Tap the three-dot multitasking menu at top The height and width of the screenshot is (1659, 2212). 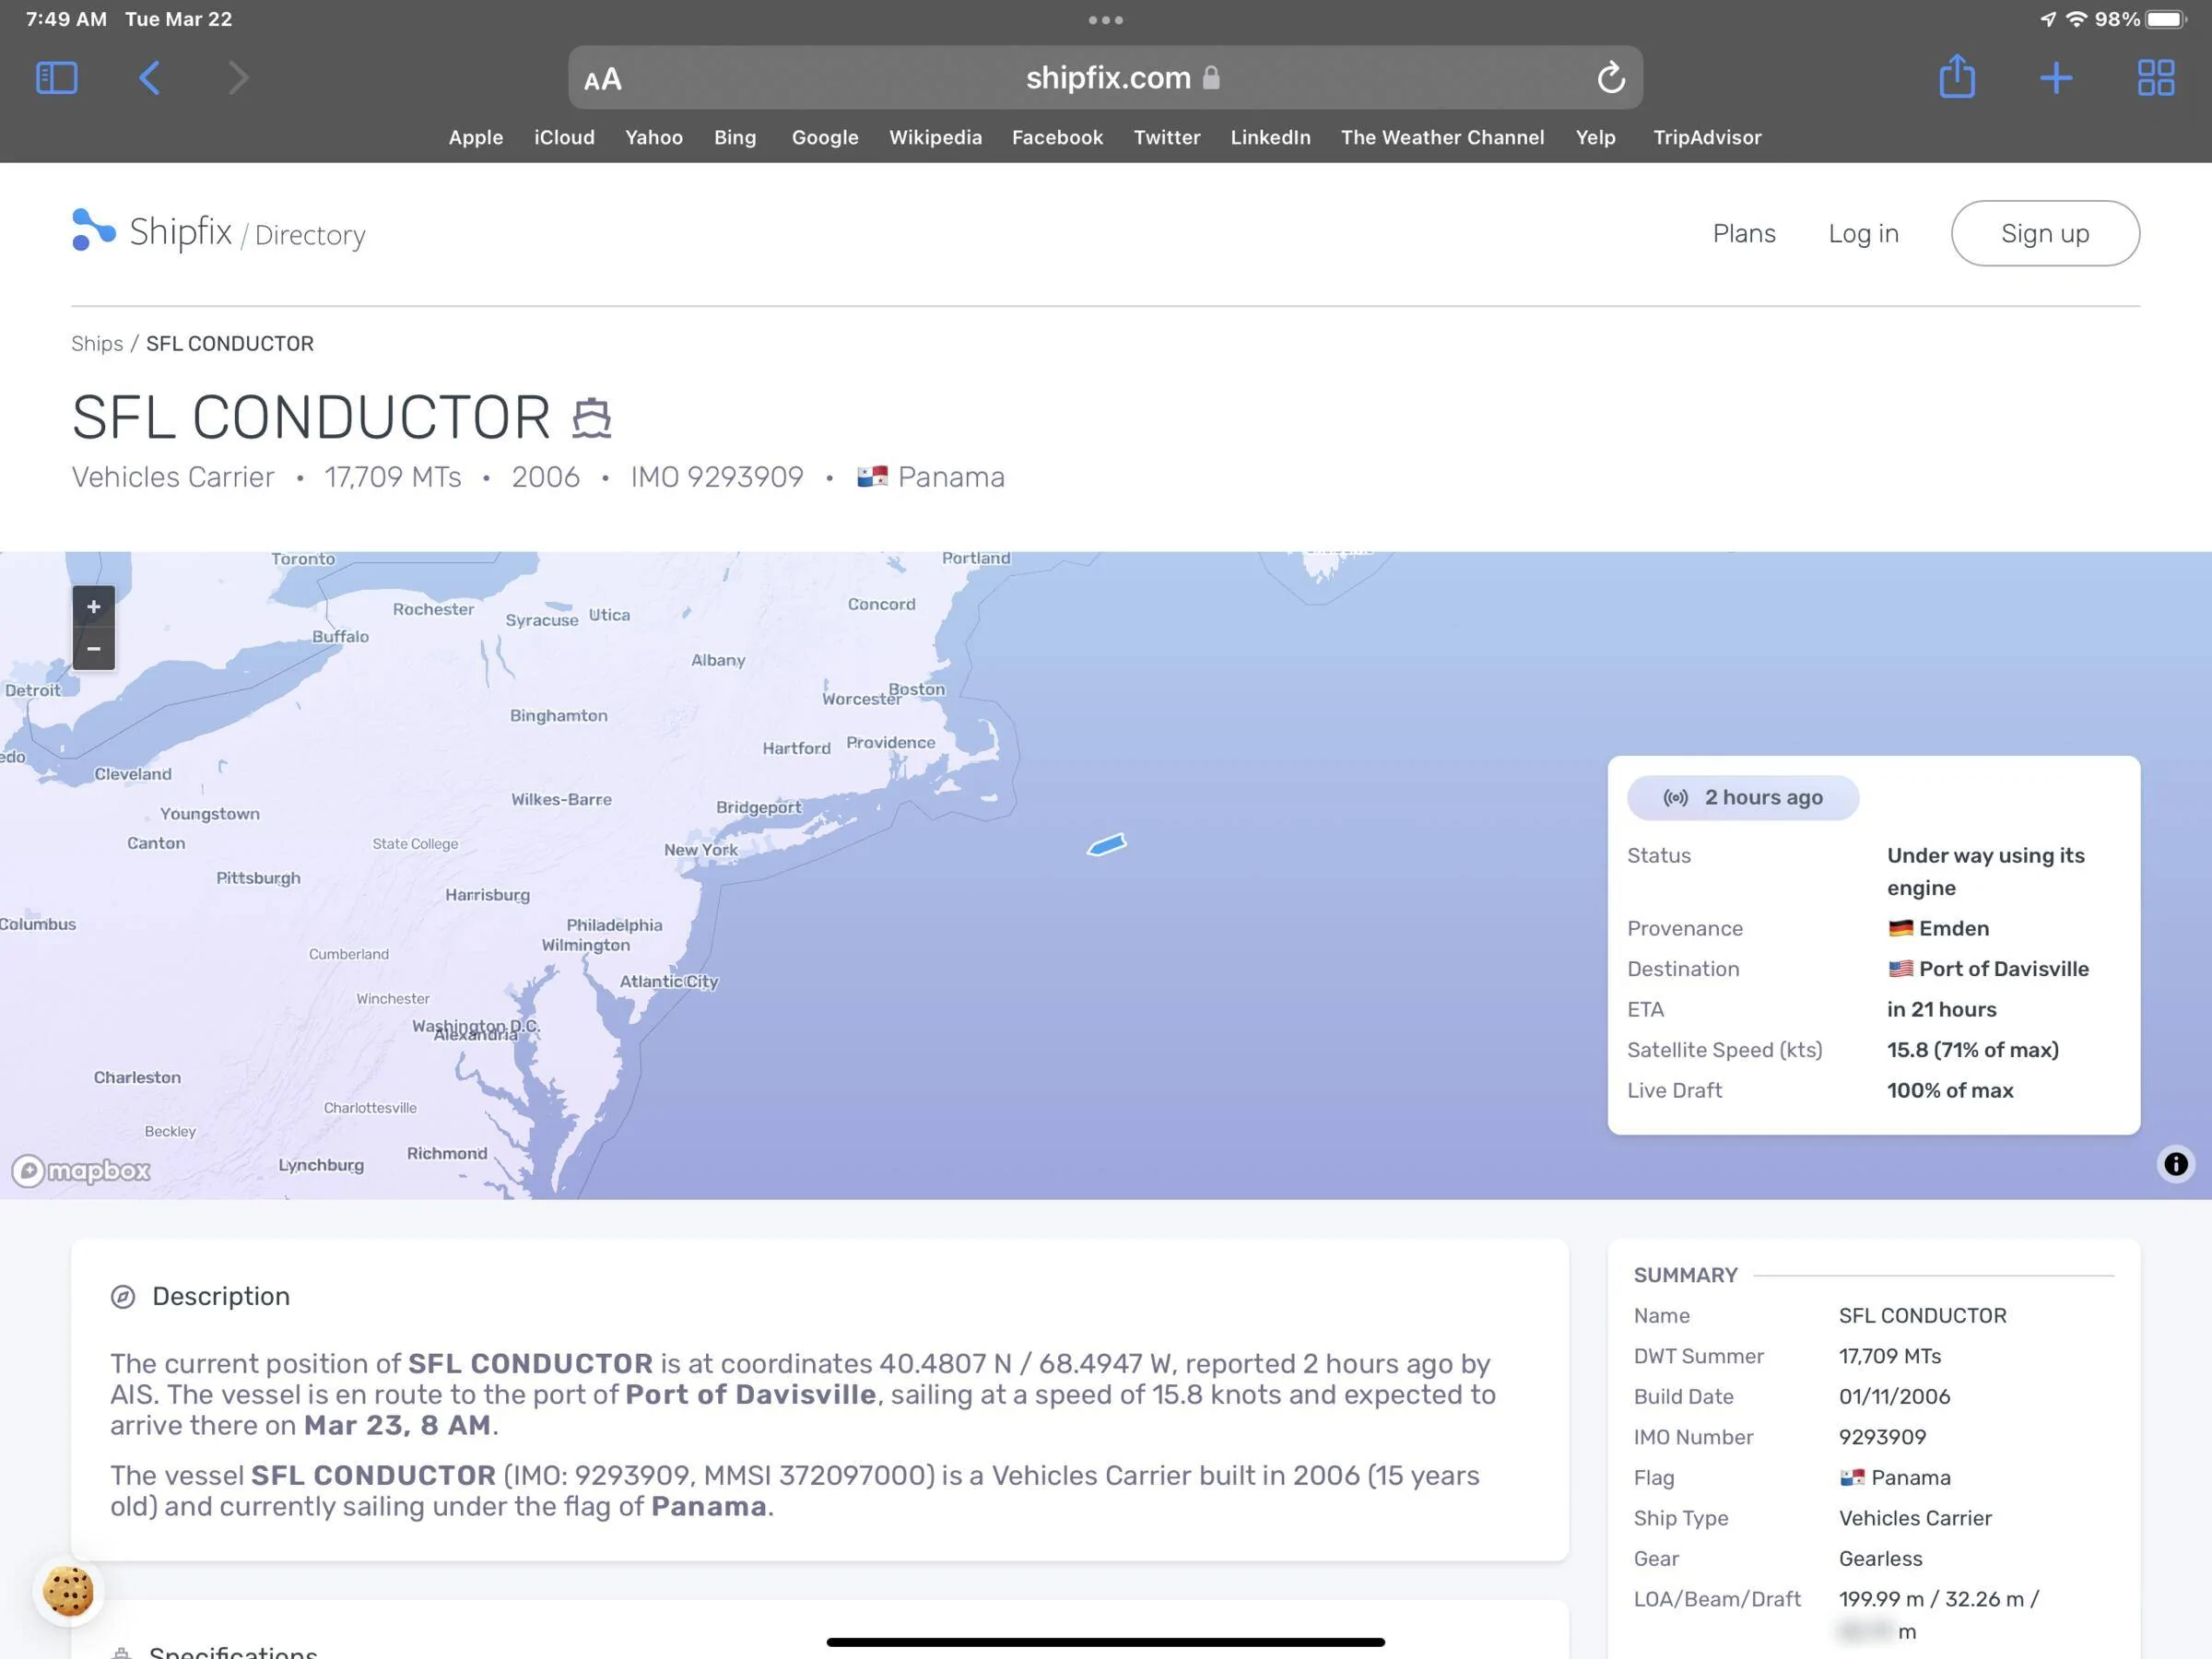1106,20
